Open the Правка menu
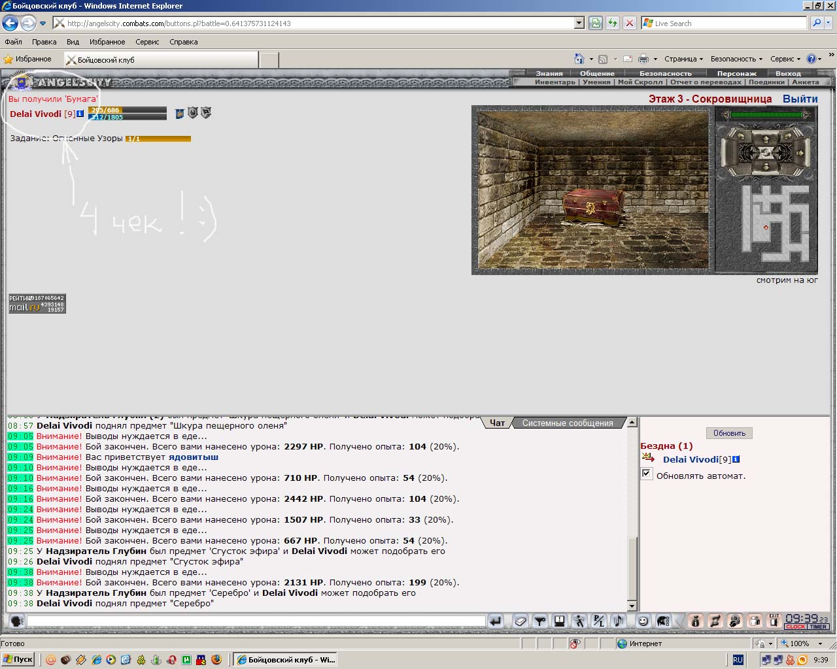The width and height of the screenshot is (837, 669). [44, 42]
